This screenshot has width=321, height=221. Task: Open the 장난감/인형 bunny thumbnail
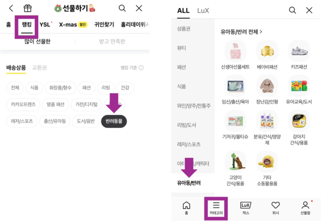coord(267,86)
